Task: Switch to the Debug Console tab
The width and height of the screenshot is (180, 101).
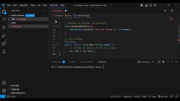Action: (87, 62)
